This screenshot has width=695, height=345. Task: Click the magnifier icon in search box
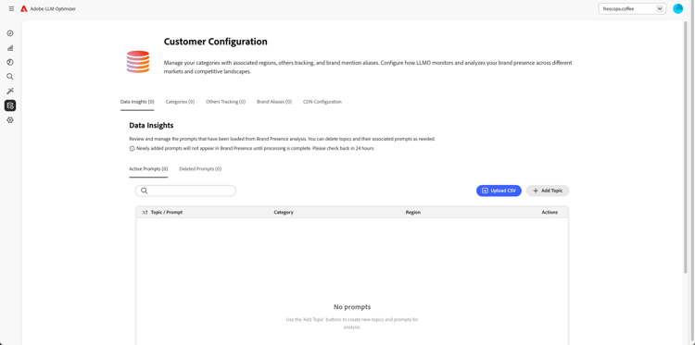(144, 191)
